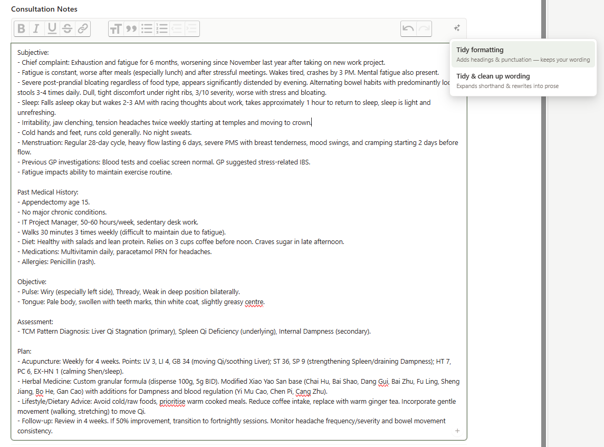Decrease indent level
This screenshot has height=447, width=604.
point(177,29)
